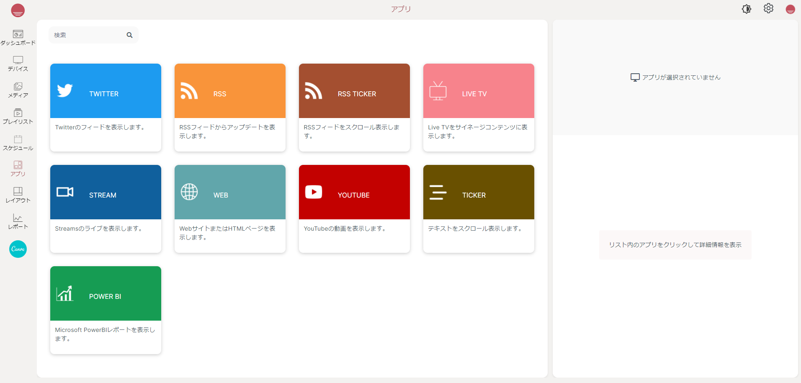Click the Ticker text lines icon
The image size is (801, 383).
pyautogui.click(x=438, y=192)
